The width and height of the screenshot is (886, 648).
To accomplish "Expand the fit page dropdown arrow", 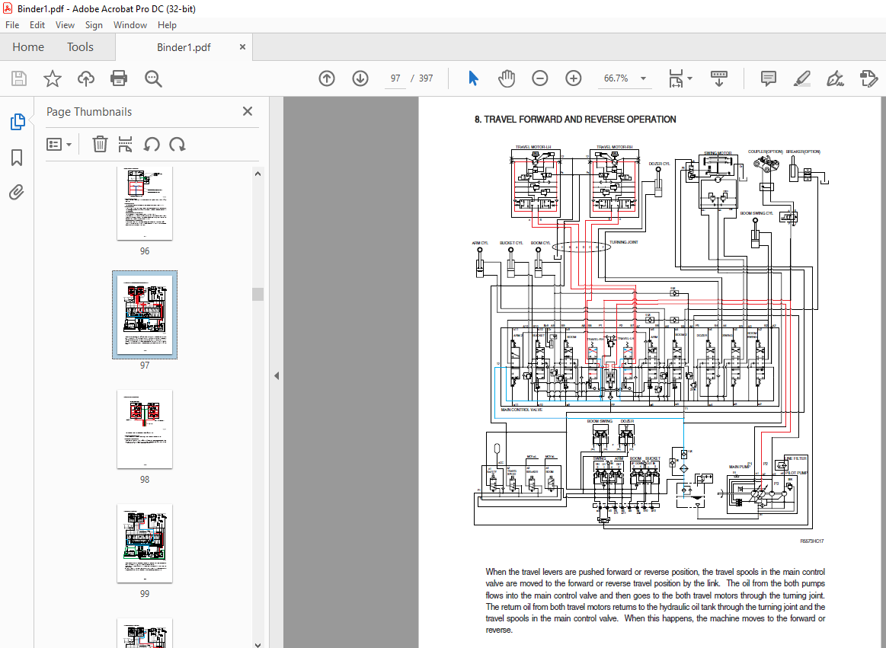I will click(x=690, y=78).
